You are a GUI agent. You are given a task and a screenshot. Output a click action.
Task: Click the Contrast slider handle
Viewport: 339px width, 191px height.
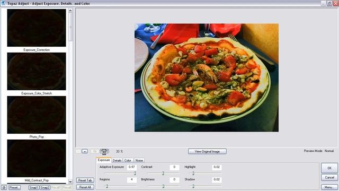(x=163, y=173)
